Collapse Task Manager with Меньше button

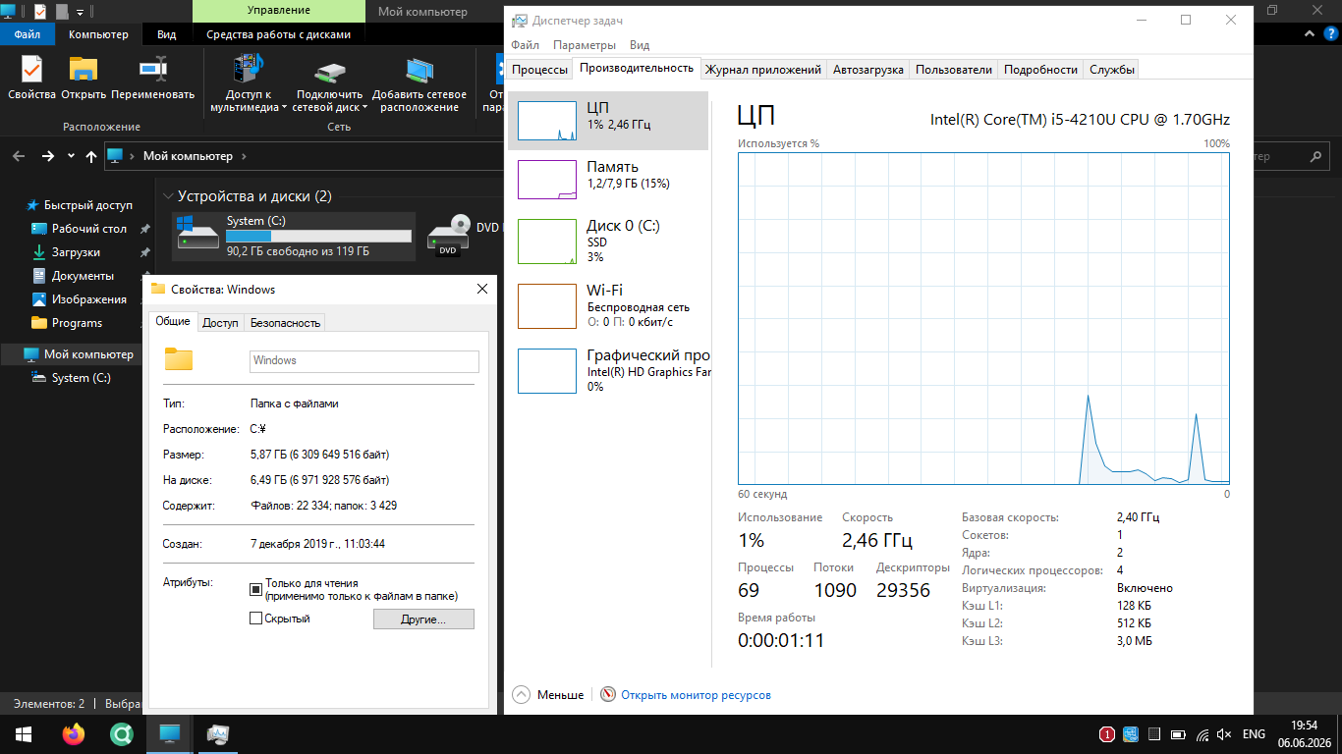(x=548, y=695)
